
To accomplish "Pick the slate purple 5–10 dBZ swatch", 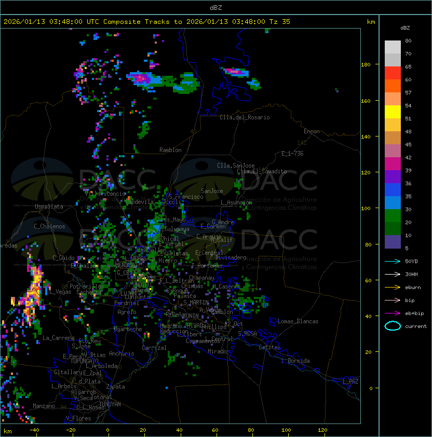I will point(393,242).
